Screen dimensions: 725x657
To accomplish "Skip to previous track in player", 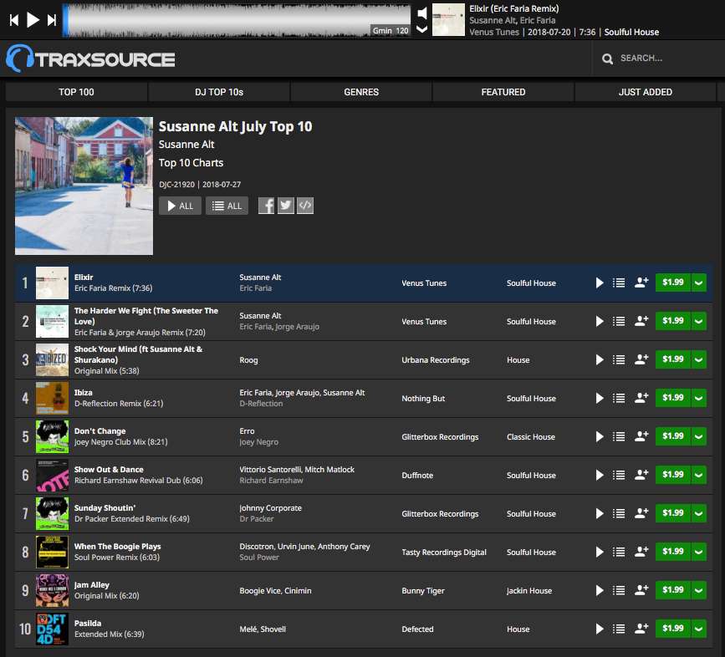I will coord(14,20).
